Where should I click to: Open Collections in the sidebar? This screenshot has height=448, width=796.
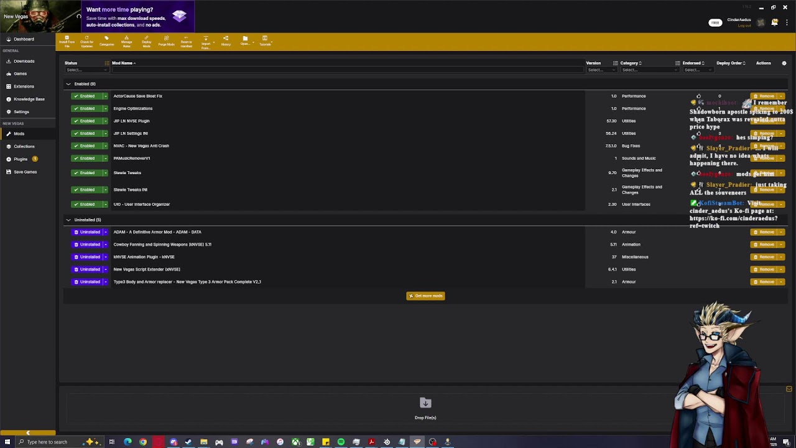(x=24, y=146)
